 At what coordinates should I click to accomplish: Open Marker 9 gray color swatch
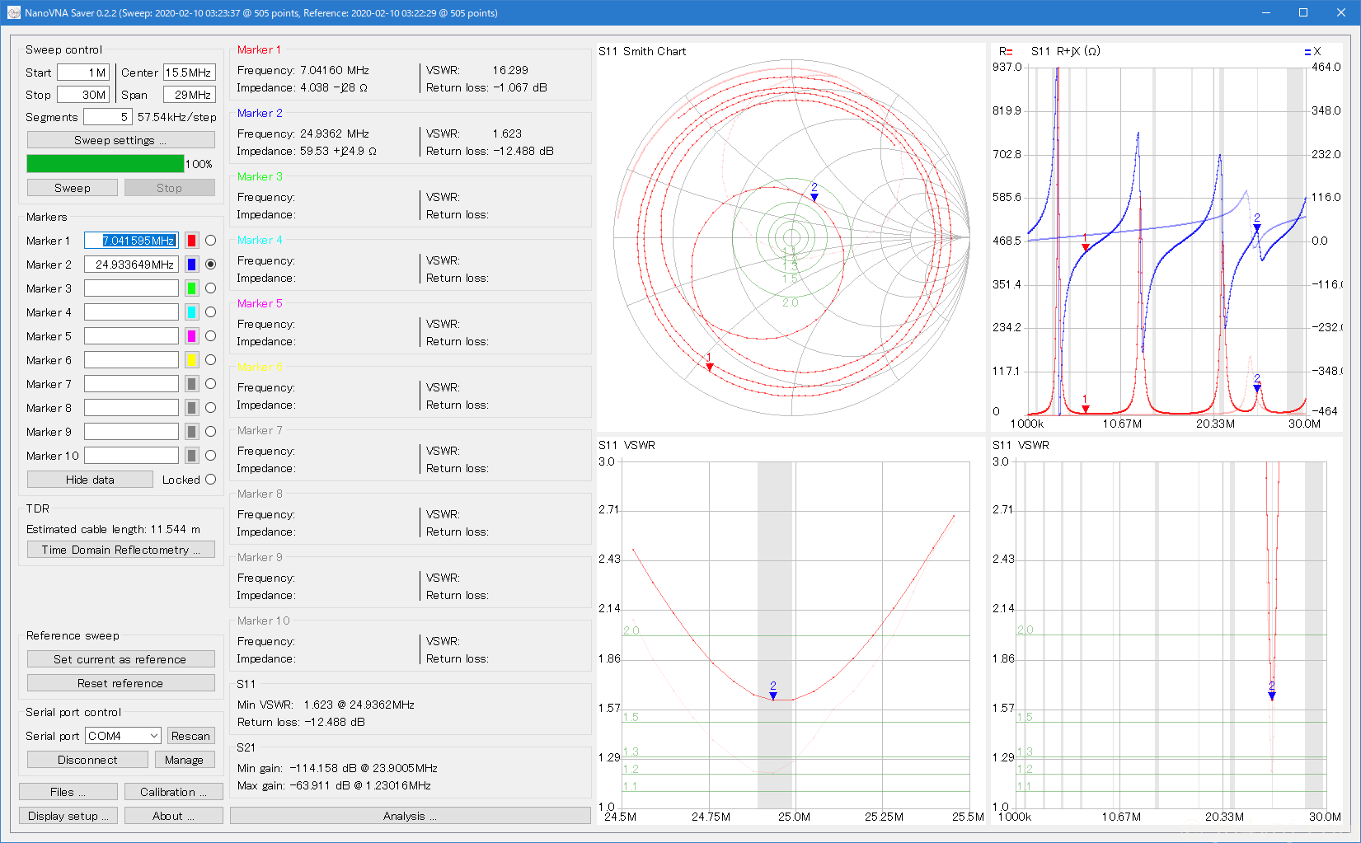tap(191, 432)
